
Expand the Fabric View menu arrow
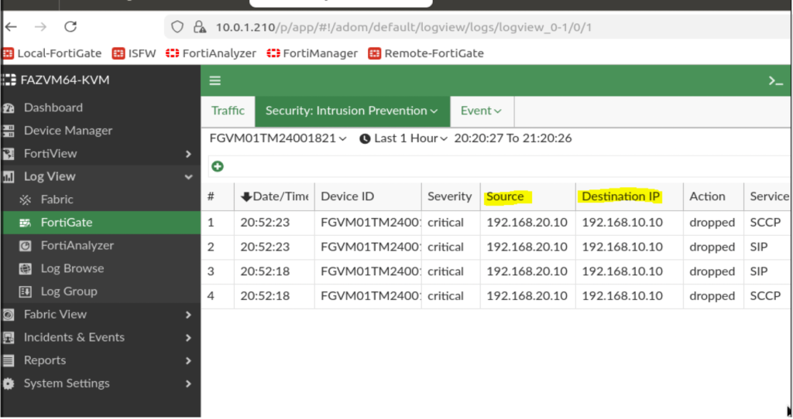click(x=188, y=315)
